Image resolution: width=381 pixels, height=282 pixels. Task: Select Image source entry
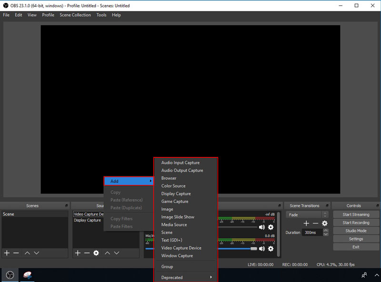186,209
